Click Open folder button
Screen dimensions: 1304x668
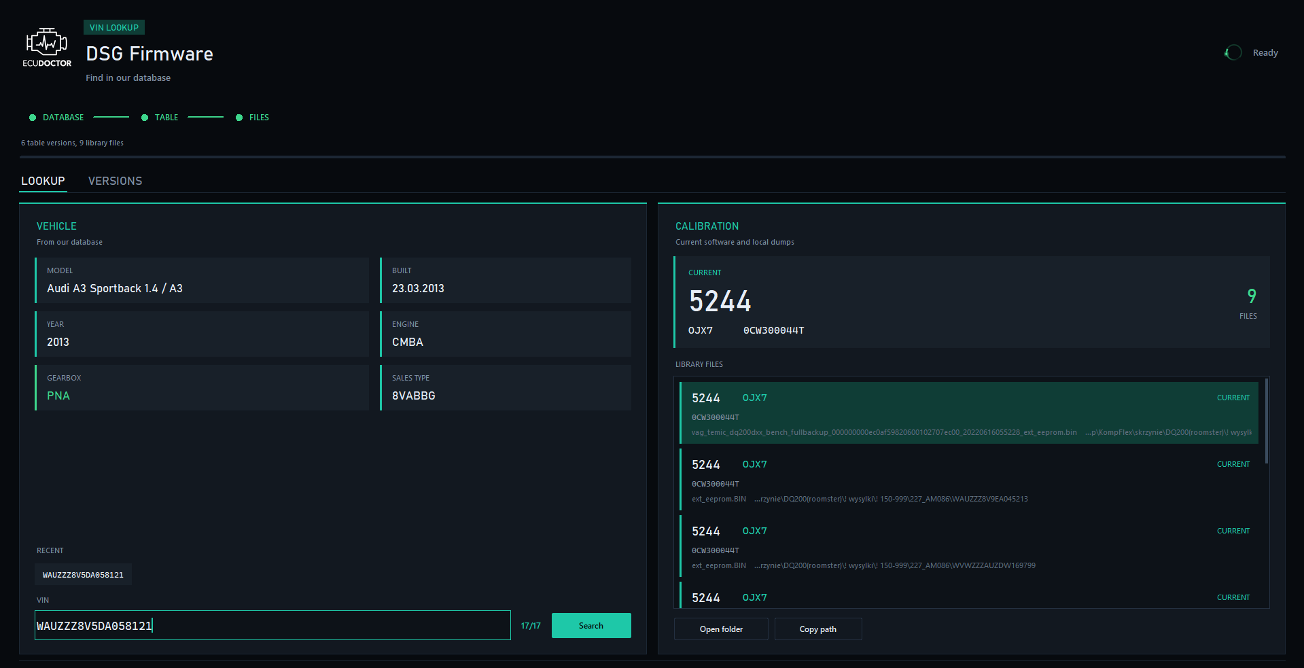coord(721,629)
